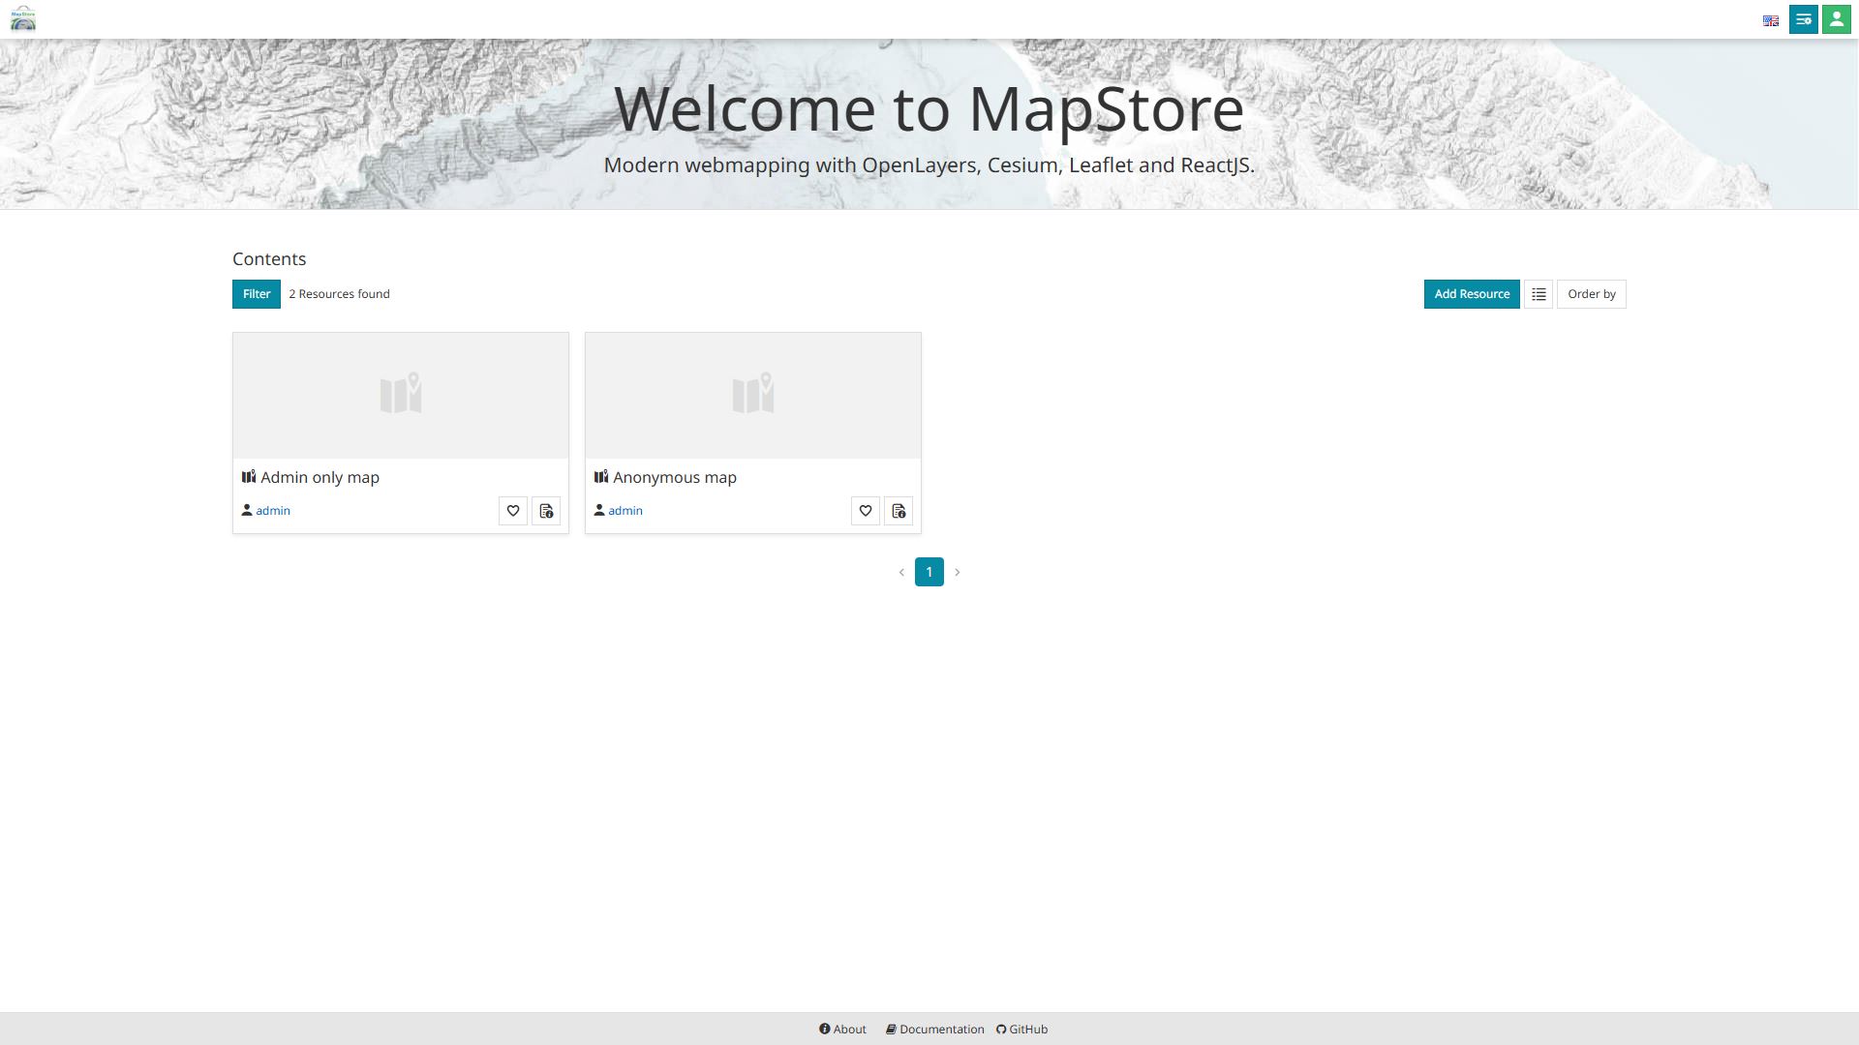Go to next results page
This screenshot has width=1859, height=1045.
tap(958, 573)
